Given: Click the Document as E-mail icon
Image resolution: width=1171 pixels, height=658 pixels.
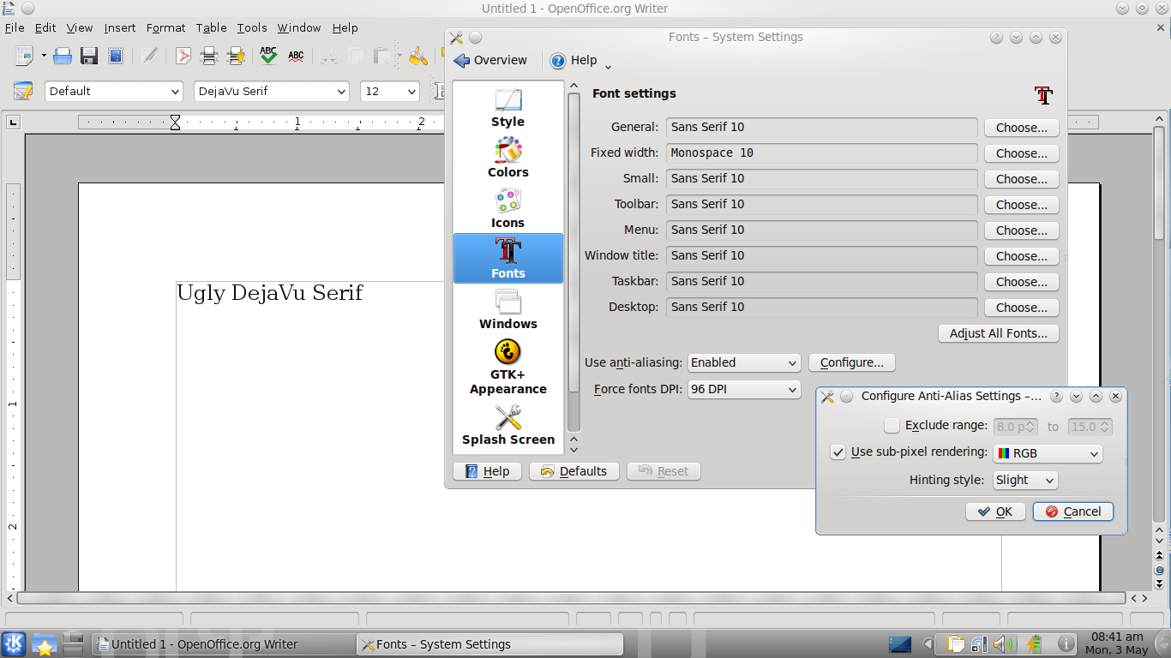Looking at the screenshot, I should 116,57.
